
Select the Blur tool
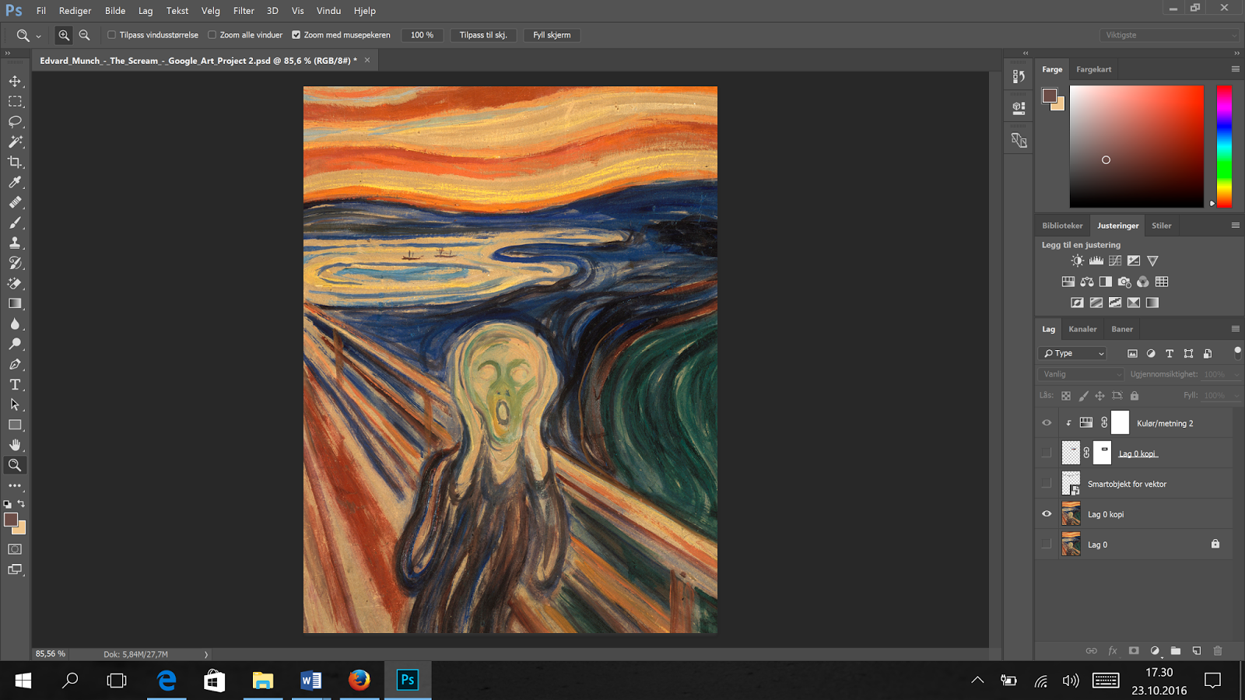tap(15, 324)
